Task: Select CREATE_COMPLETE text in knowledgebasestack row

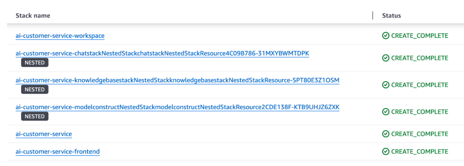Action: (420, 85)
